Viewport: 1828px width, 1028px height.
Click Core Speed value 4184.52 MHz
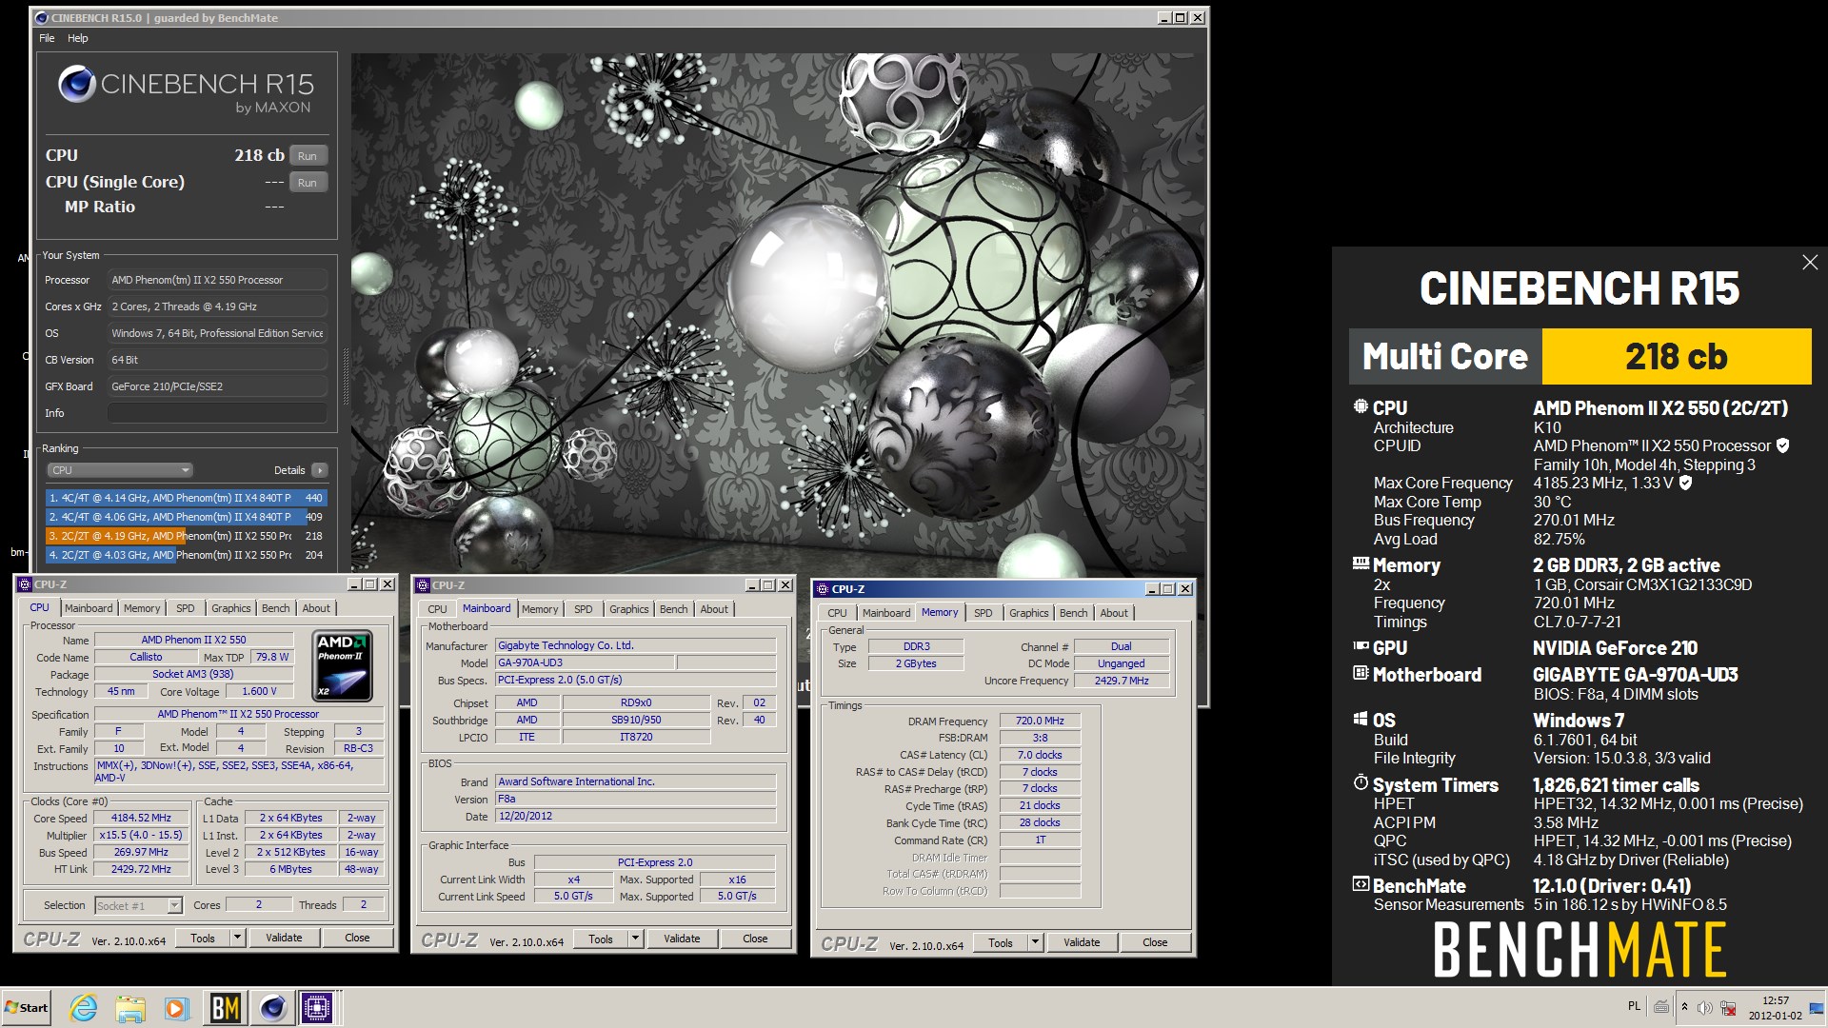pyautogui.click(x=141, y=818)
